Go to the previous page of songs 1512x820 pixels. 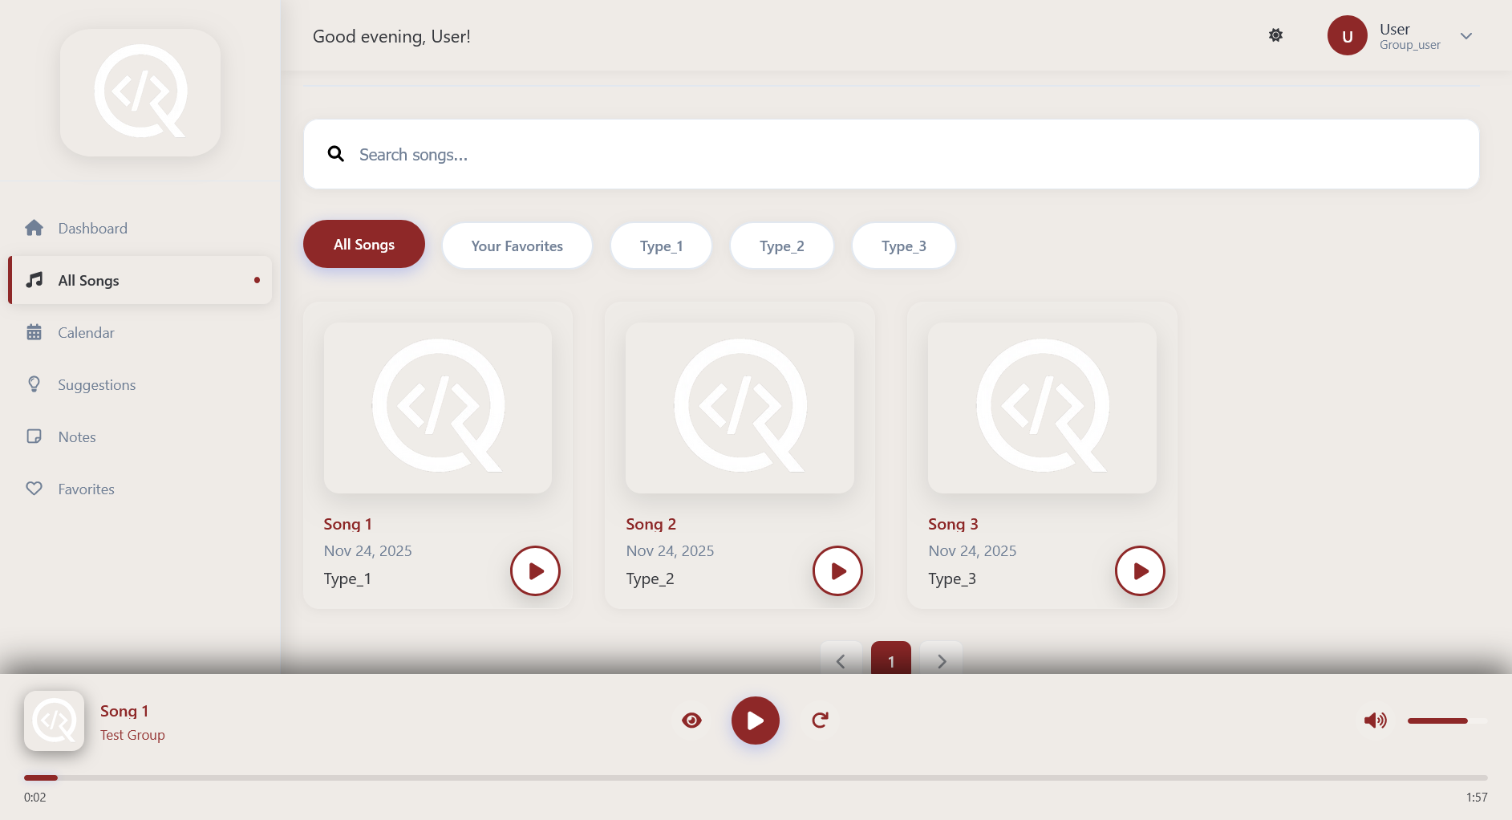click(x=840, y=661)
